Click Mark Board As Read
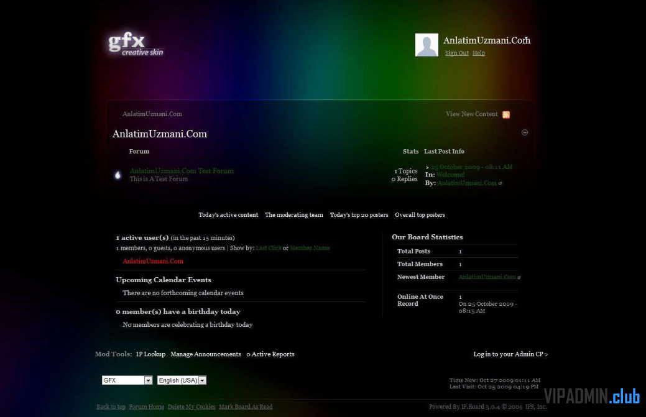Screen dimensions: 646x417 (246, 406)
